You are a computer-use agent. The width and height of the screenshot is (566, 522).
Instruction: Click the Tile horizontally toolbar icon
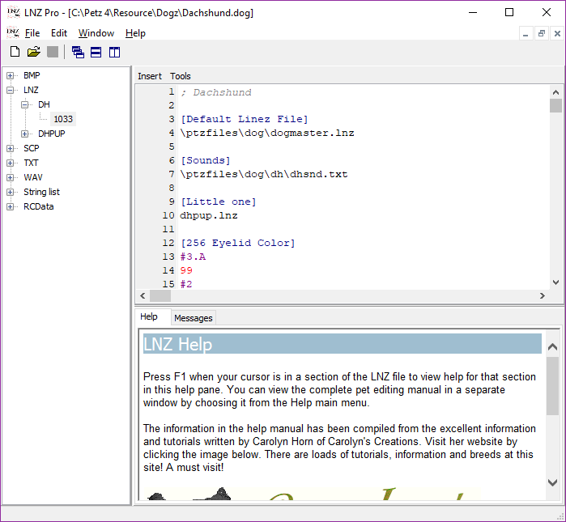96,53
